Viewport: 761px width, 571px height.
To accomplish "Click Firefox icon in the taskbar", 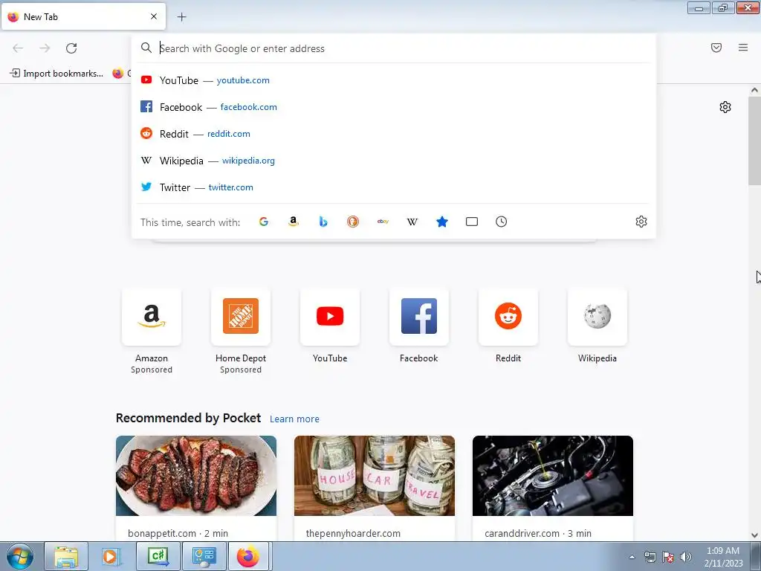I will tap(248, 556).
